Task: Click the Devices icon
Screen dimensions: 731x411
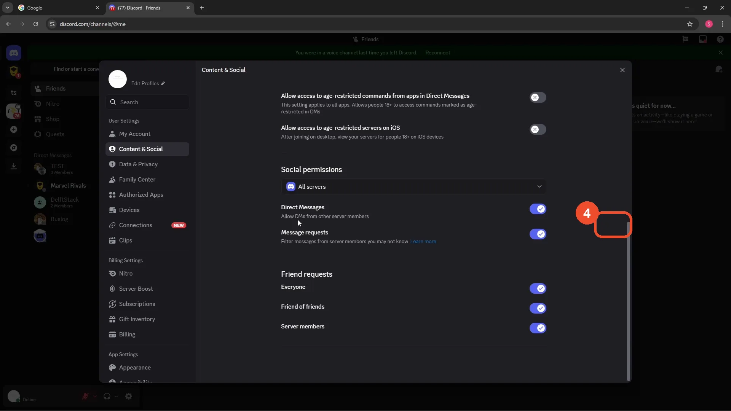Action: point(112,210)
